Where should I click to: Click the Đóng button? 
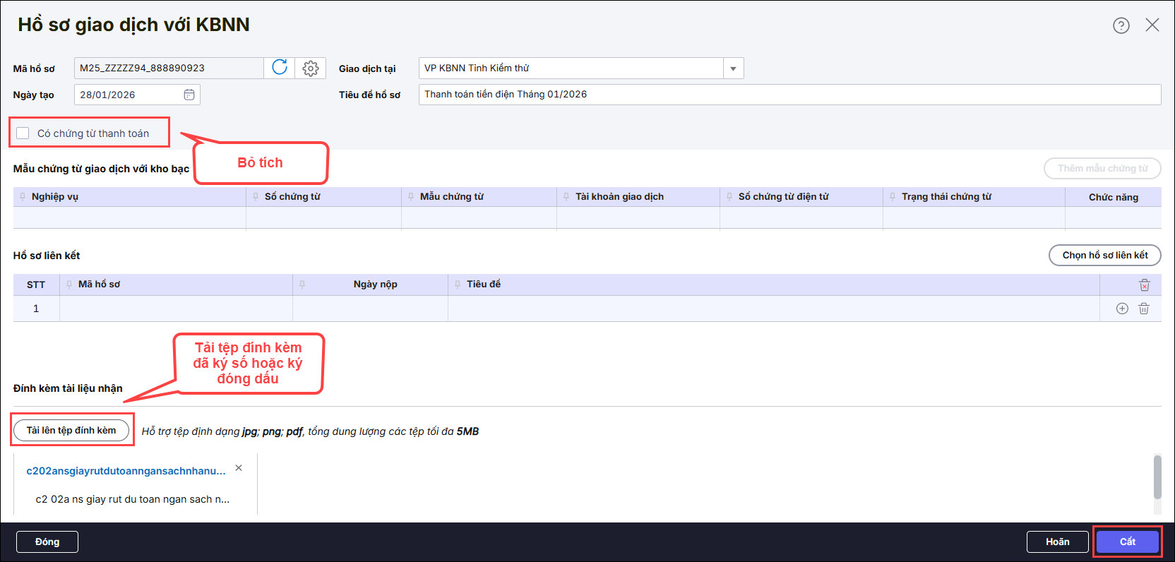coord(47,542)
